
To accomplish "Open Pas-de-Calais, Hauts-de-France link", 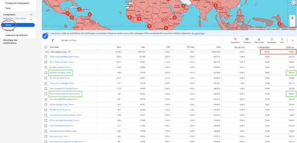I will click(65, 94).
